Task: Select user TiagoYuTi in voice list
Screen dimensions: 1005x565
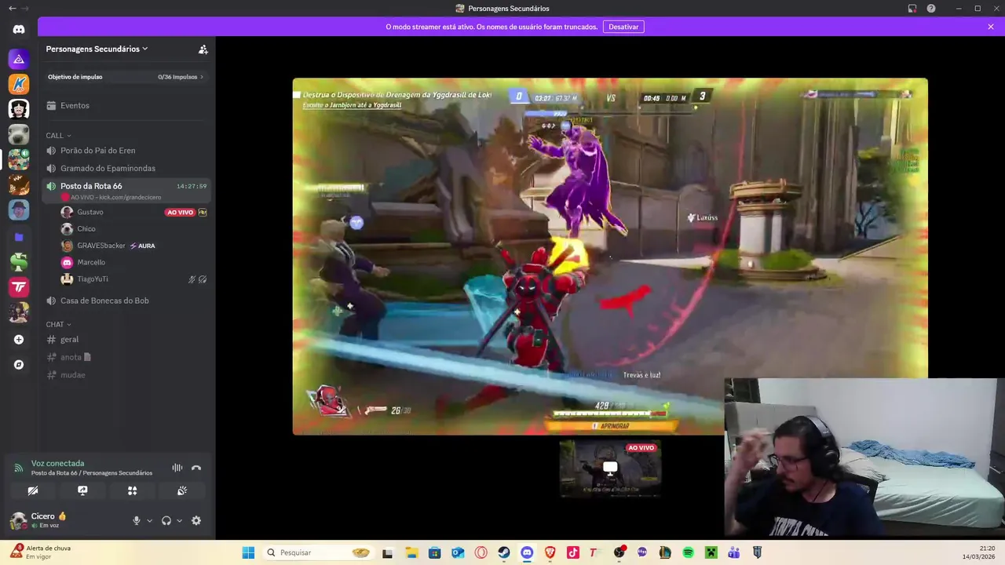Action: point(92,279)
